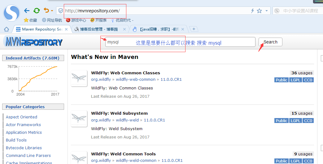Click 36 usages badge
The image size is (323, 164).
302,73
